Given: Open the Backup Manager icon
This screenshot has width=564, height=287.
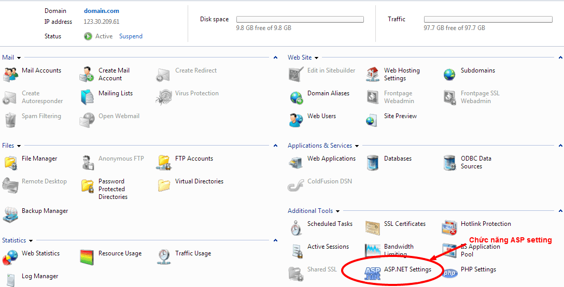Looking at the screenshot, I should pyautogui.click(x=11, y=214).
